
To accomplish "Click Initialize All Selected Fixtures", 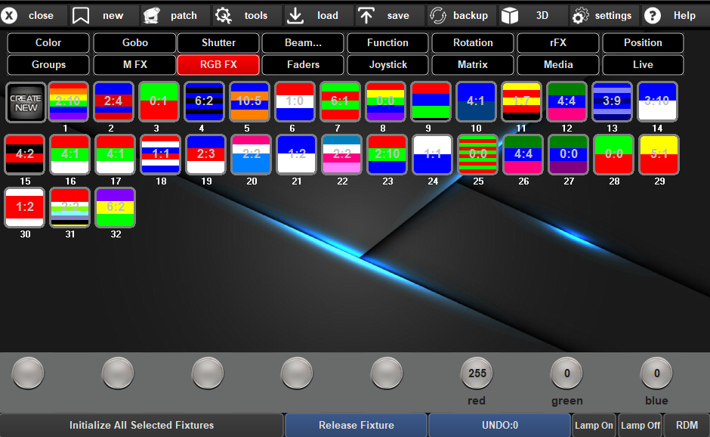I will [142, 426].
